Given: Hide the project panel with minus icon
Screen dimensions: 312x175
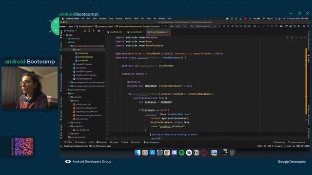Looking at the screenshot, I should pyautogui.click(x=103, y=31).
